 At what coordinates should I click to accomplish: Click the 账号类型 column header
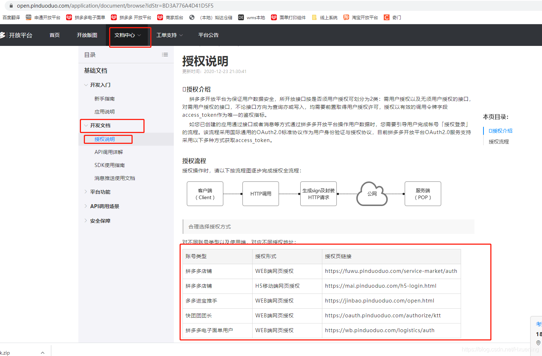point(218,256)
